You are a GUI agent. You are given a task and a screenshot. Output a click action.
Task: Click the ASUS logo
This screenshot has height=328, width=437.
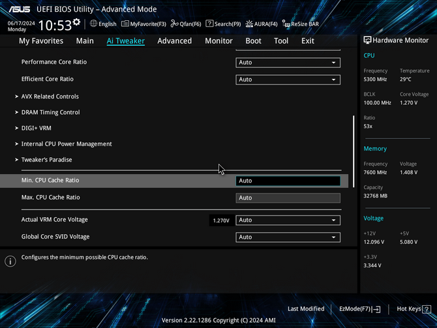pos(19,9)
